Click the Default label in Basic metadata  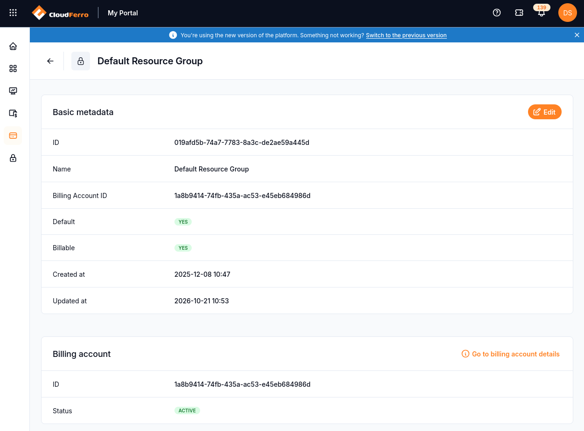(64, 222)
